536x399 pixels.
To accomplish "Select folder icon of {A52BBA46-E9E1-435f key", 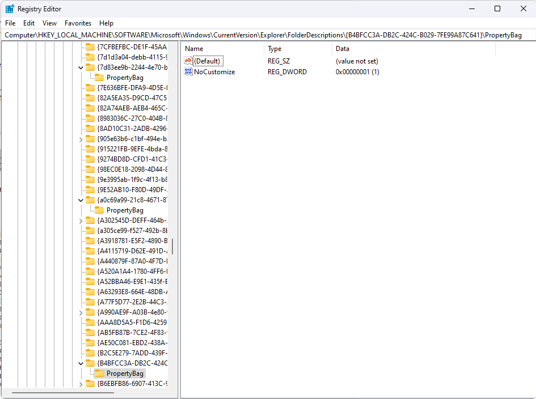I will pos(90,282).
